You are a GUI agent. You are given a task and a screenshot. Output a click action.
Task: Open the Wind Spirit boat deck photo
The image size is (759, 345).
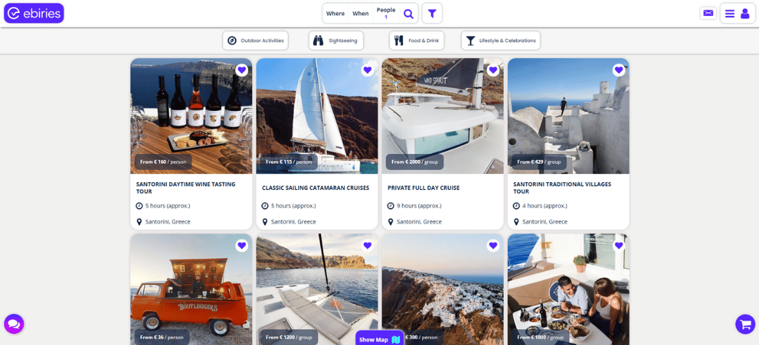coord(442,116)
